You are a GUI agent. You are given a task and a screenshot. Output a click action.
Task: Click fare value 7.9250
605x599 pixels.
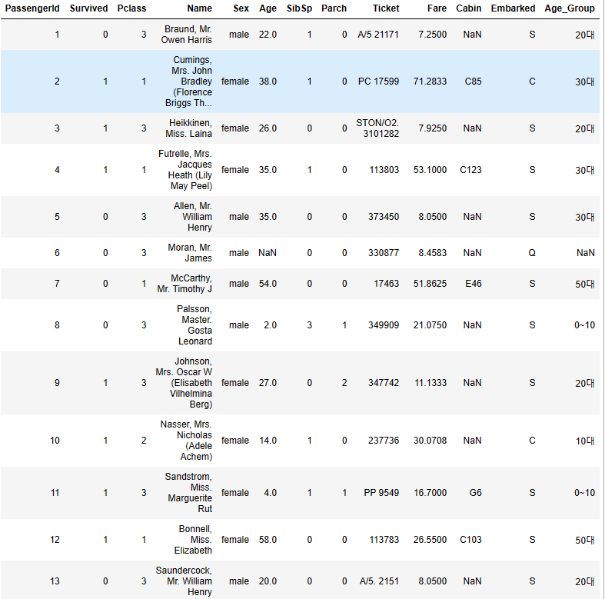tap(433, 128)
